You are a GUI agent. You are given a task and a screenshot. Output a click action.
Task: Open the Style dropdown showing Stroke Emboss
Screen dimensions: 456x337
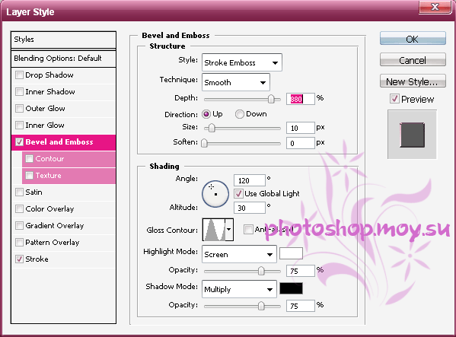point(241,62)
